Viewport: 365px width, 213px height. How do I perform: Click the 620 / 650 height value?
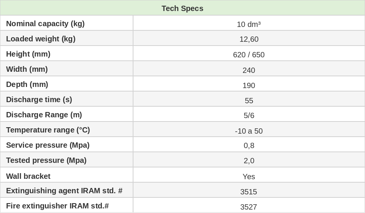click(x=249, y=55)
